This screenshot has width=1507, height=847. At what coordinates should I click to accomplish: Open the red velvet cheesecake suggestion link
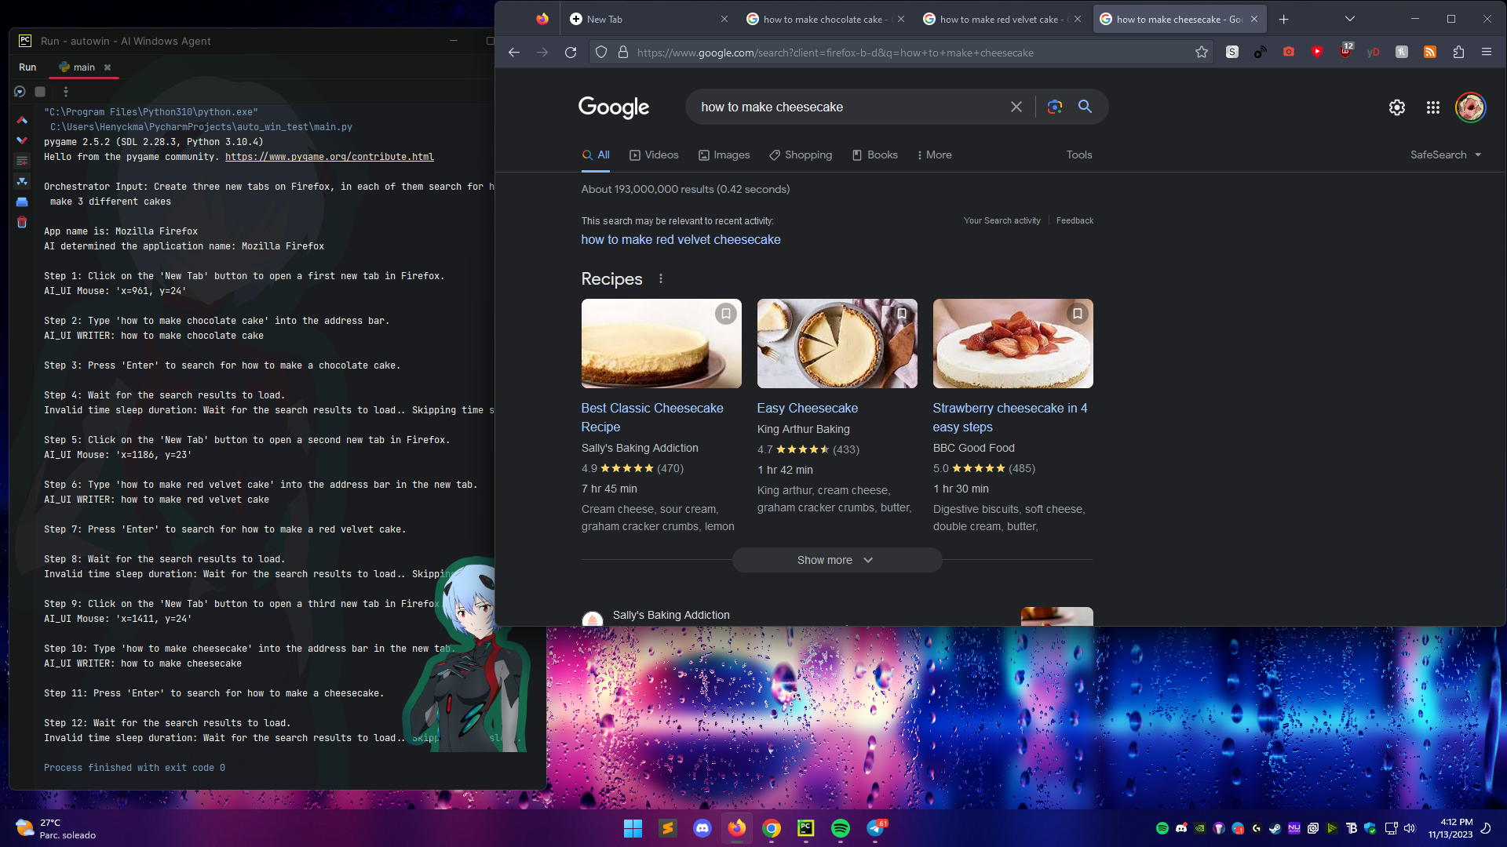680,239
